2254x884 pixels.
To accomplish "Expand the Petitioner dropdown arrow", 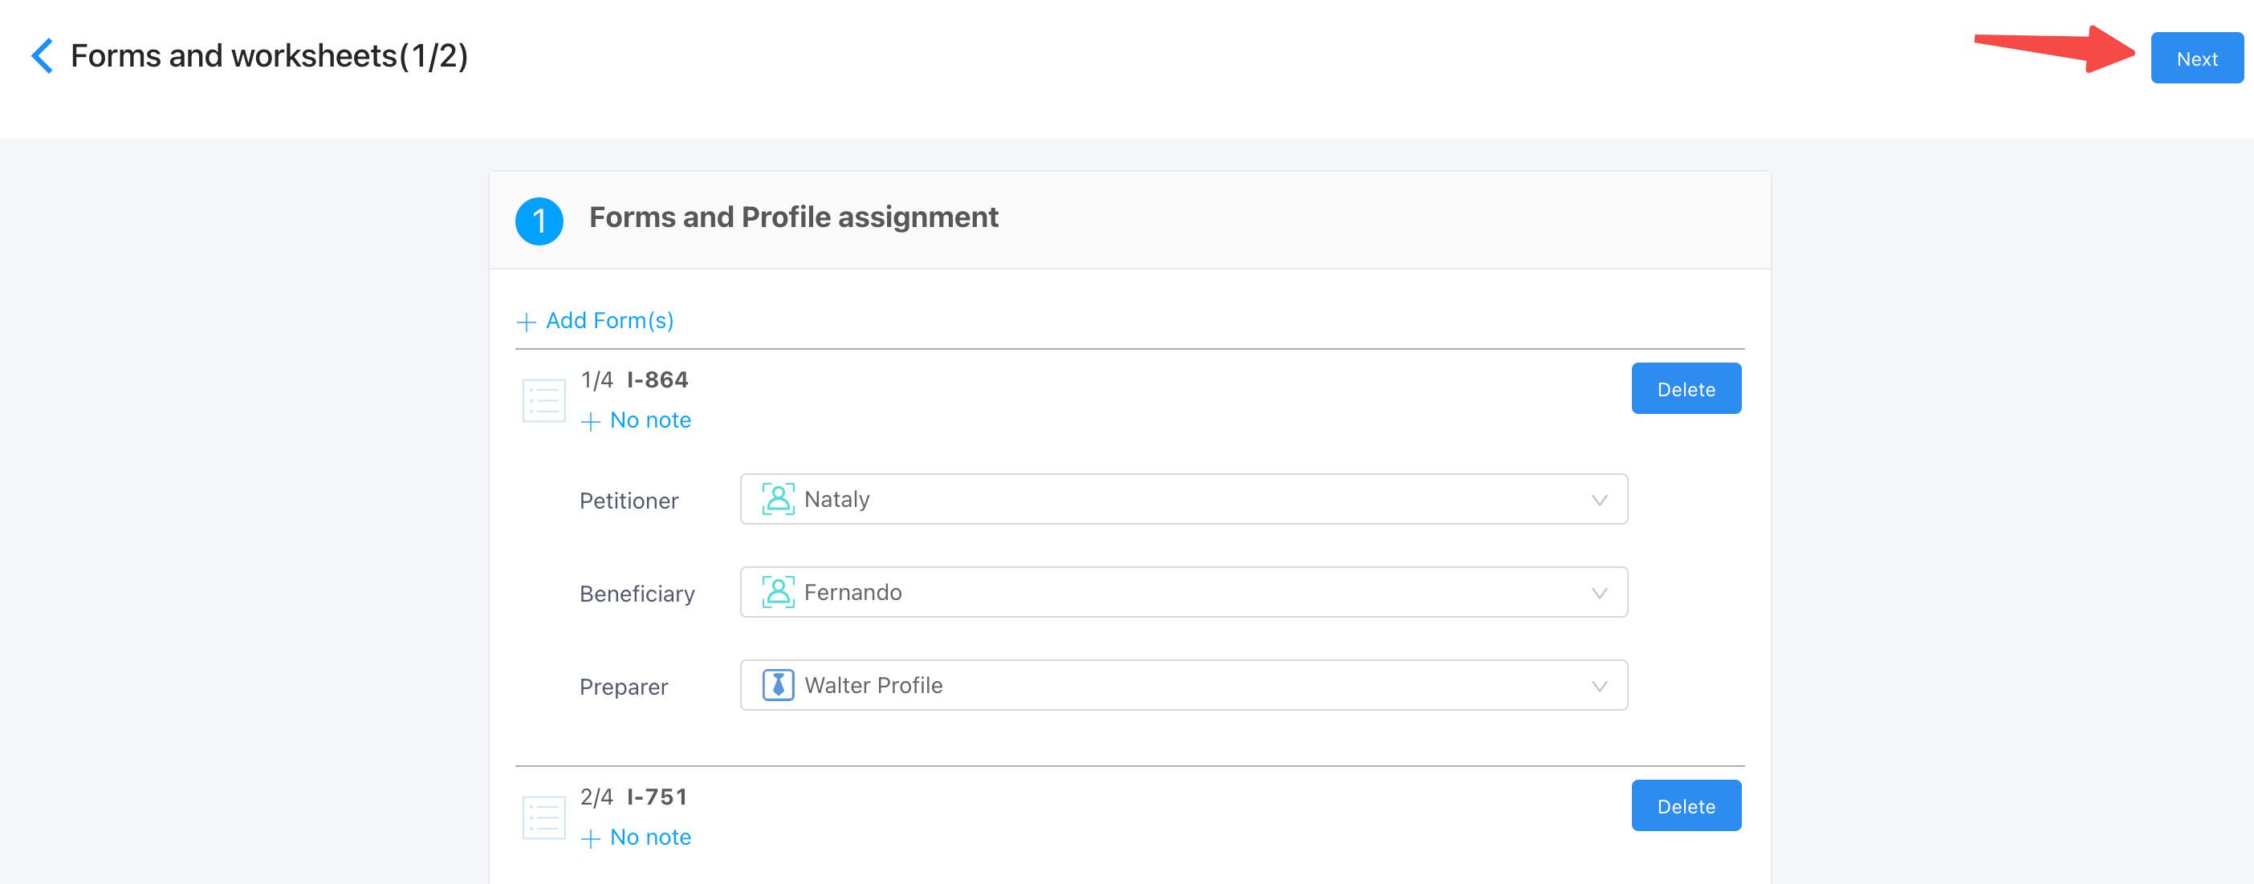I will coord(1599,500).
